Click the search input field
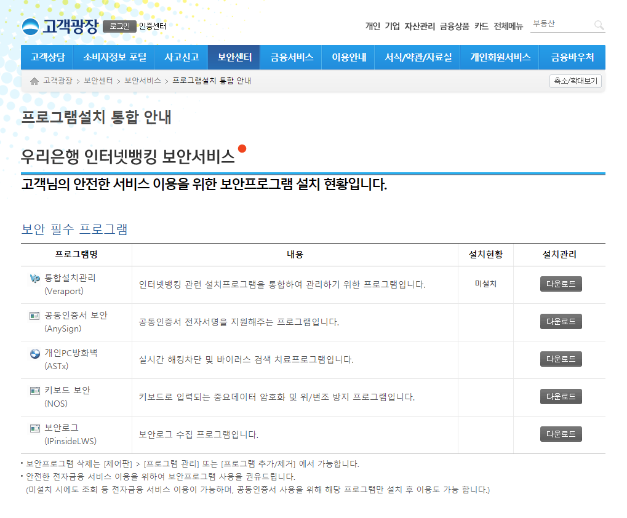 click(x=561, y=25)
